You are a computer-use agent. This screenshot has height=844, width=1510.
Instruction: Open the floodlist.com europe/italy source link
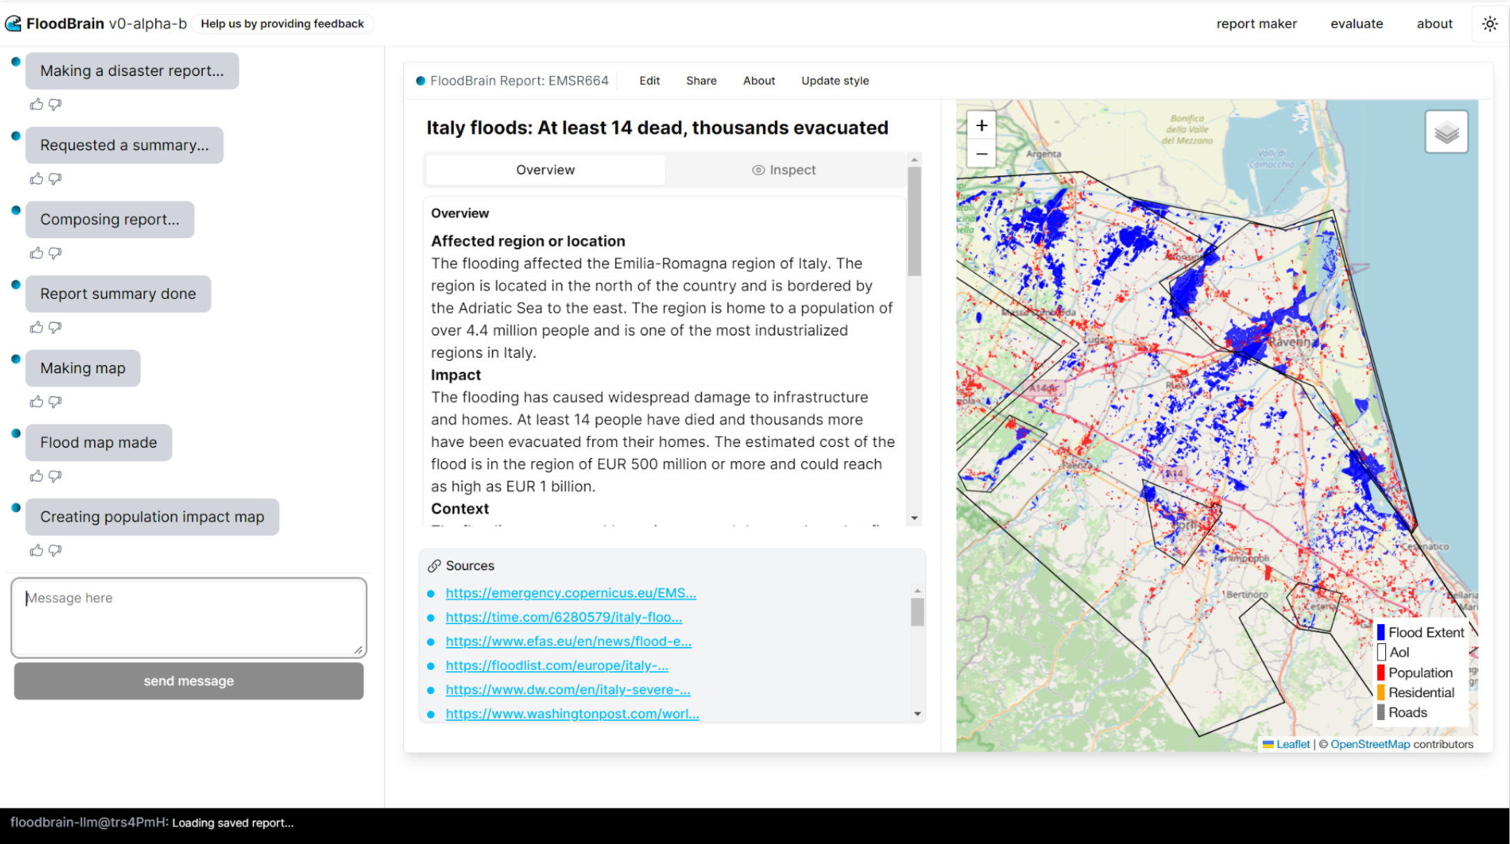557,666
